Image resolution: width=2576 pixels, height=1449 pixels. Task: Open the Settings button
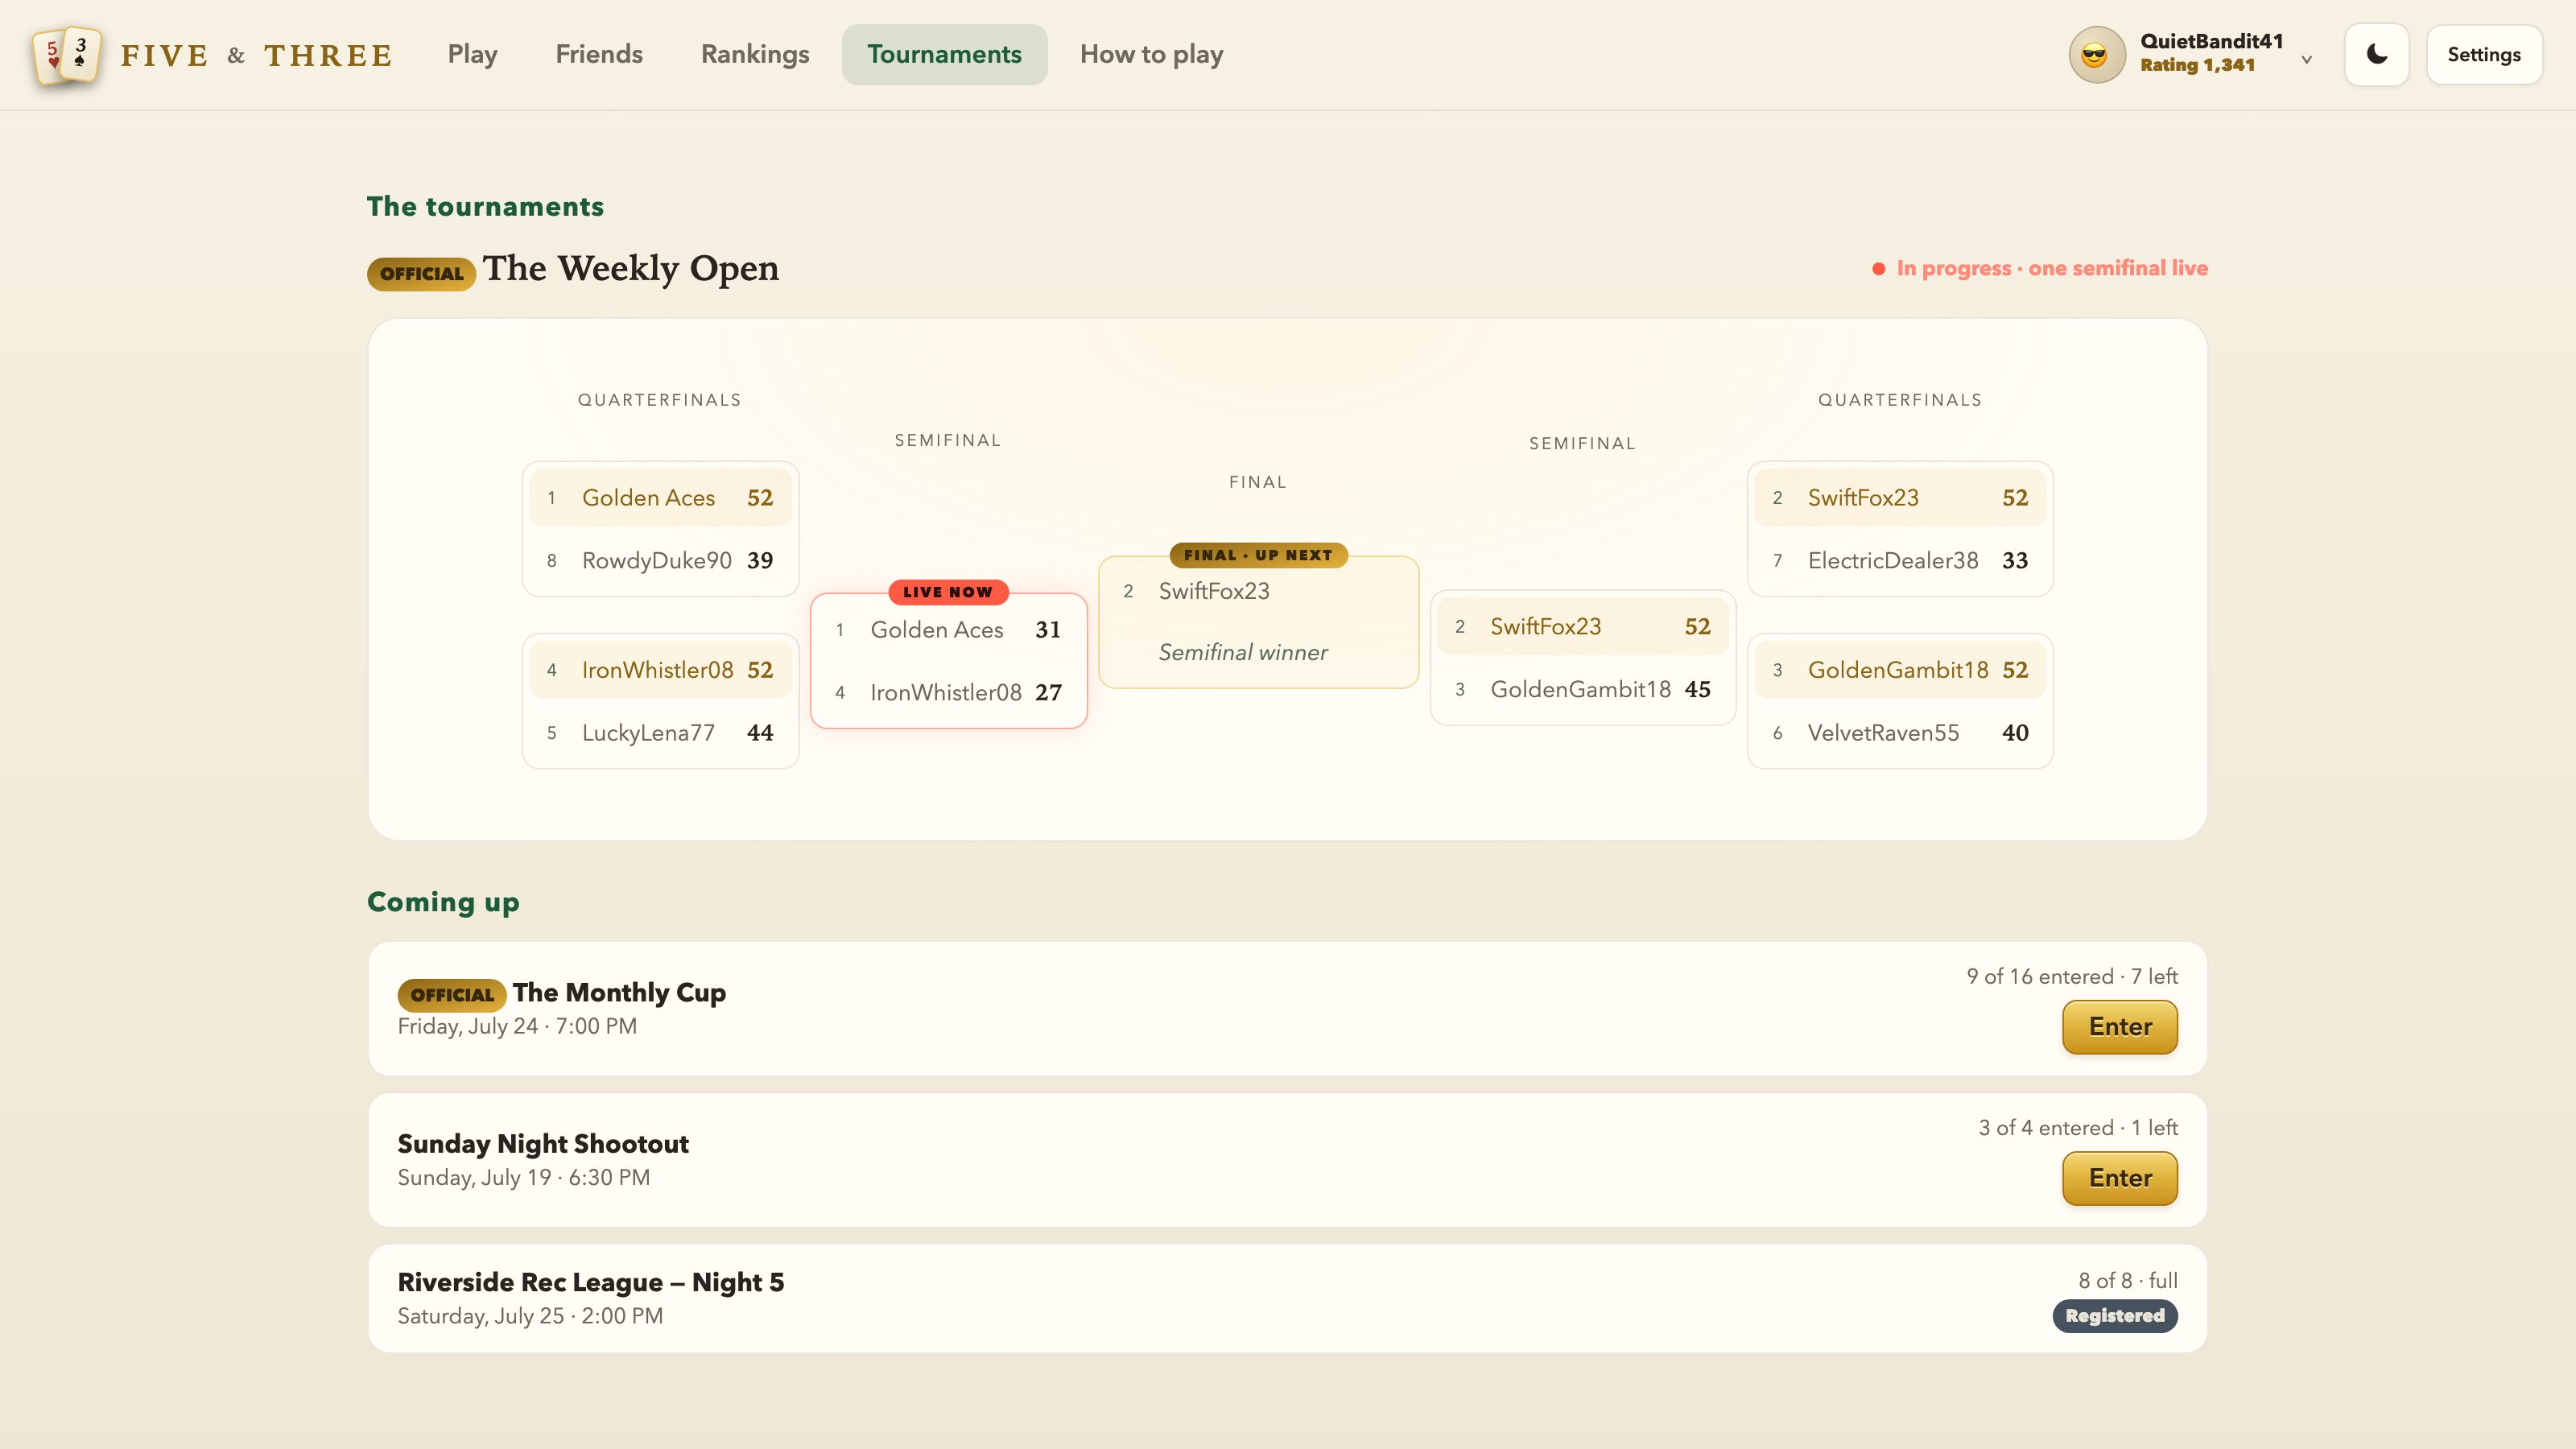click(x=2484, y=55)
